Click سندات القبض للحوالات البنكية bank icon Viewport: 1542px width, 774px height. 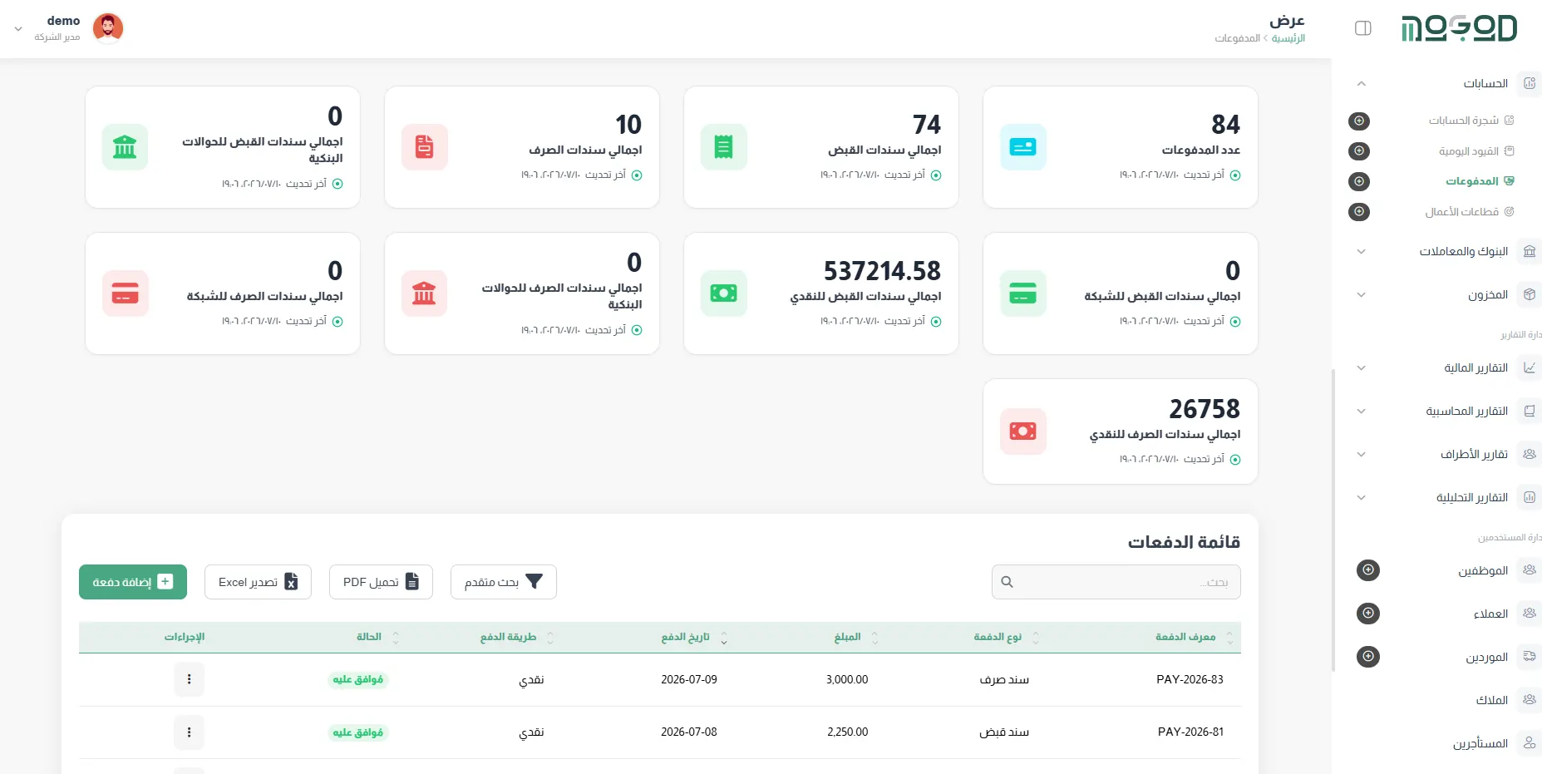tap(125, 147)
